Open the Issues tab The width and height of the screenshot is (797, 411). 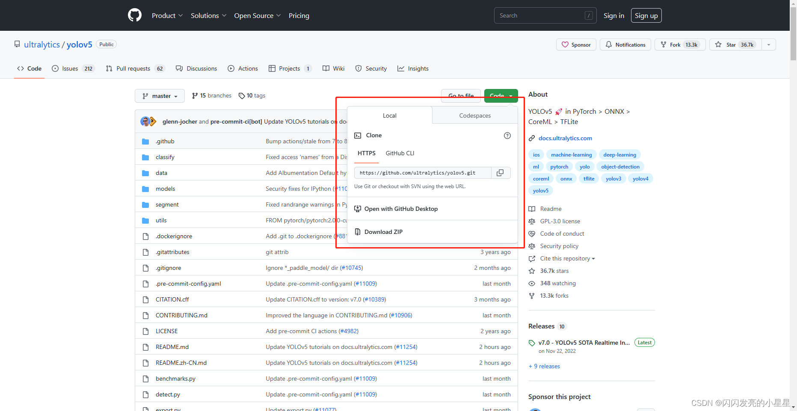[x=73, y=68]
